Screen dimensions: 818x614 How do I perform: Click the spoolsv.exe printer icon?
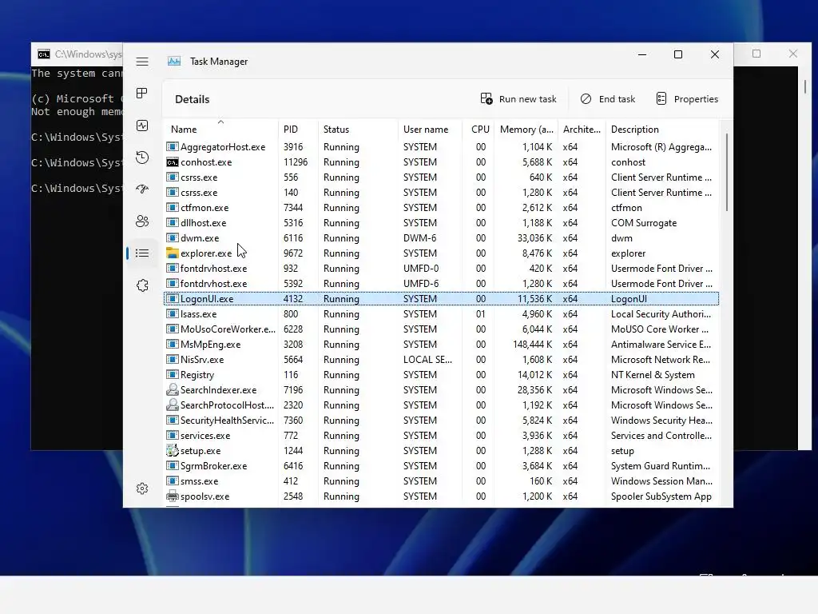(173, 496)
